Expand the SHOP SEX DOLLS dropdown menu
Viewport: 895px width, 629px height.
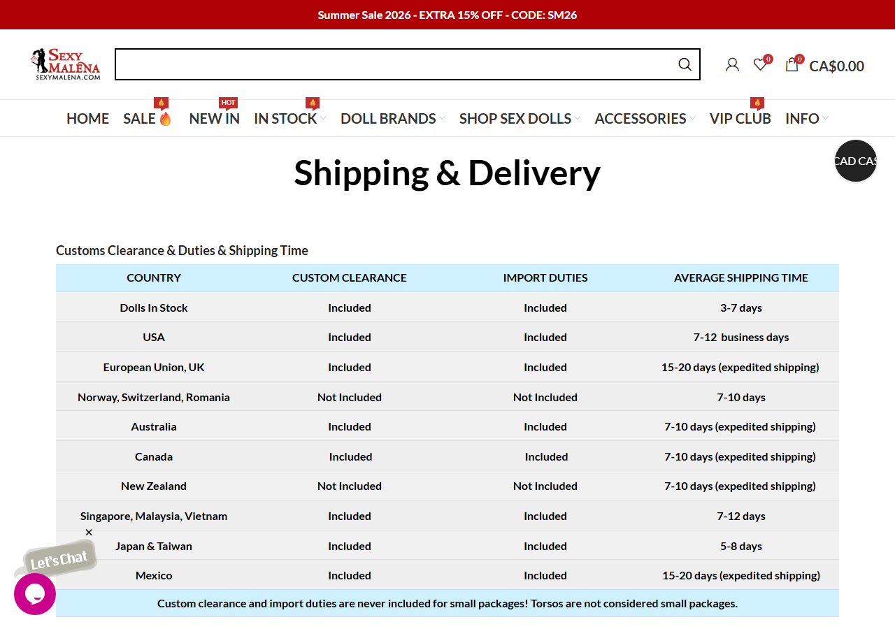[x=520, y=119]
